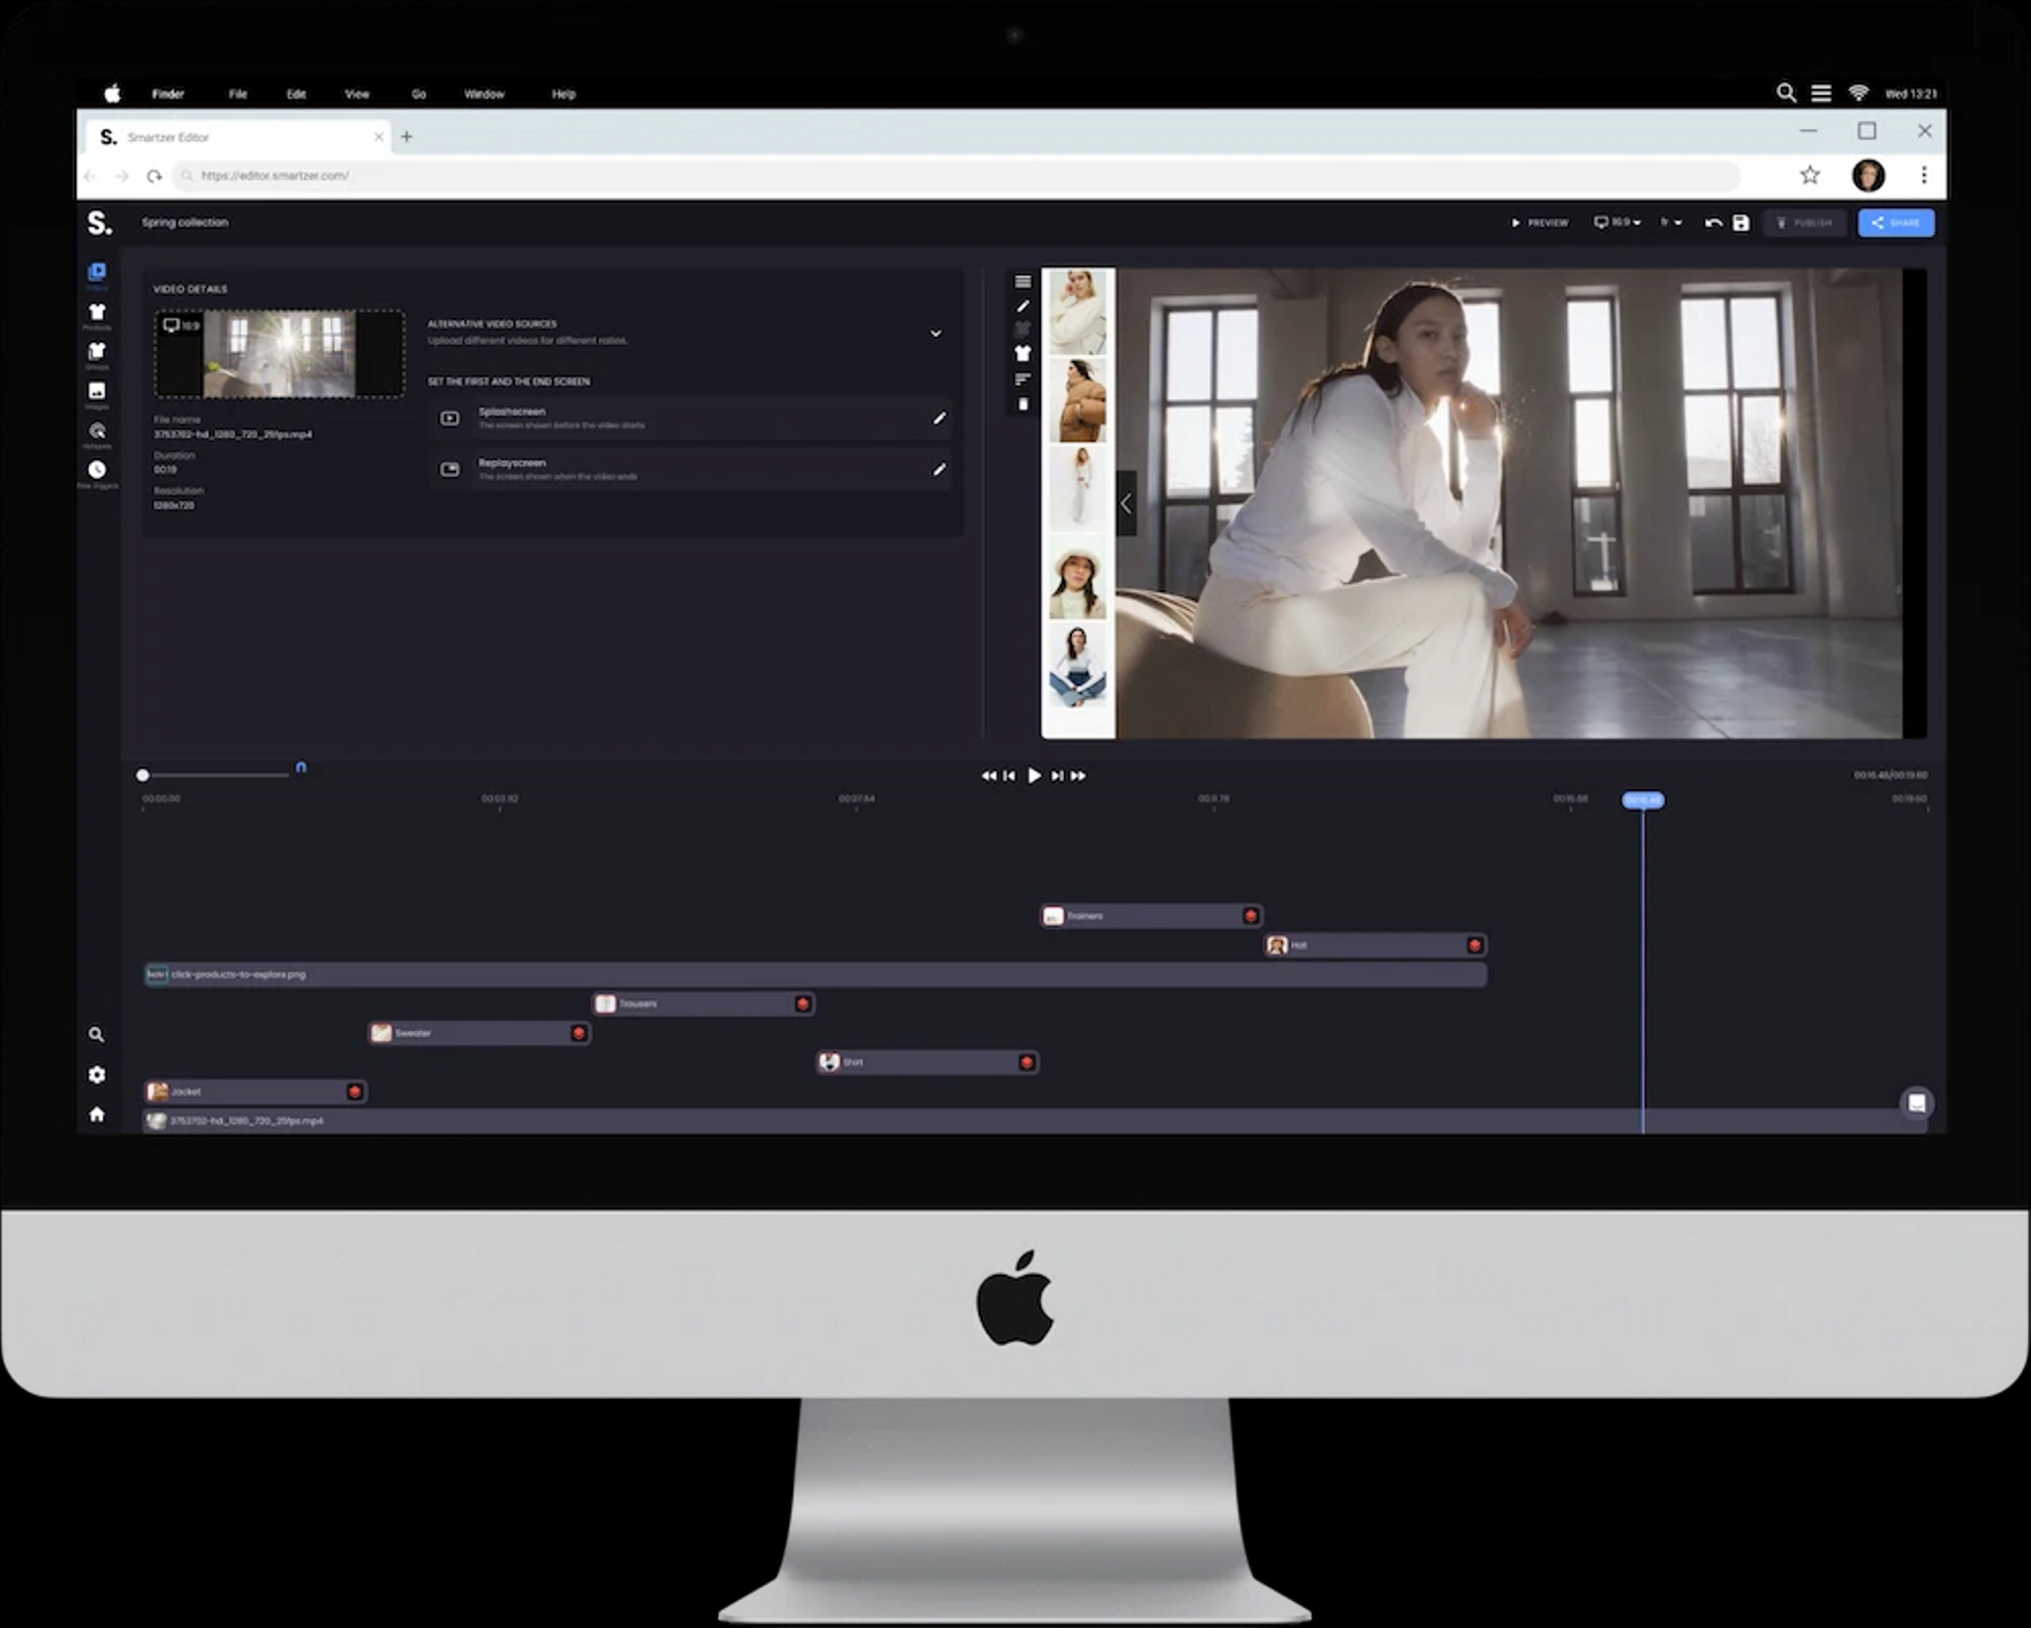Click the PUBLISH button

click(x=1804, y=223)
